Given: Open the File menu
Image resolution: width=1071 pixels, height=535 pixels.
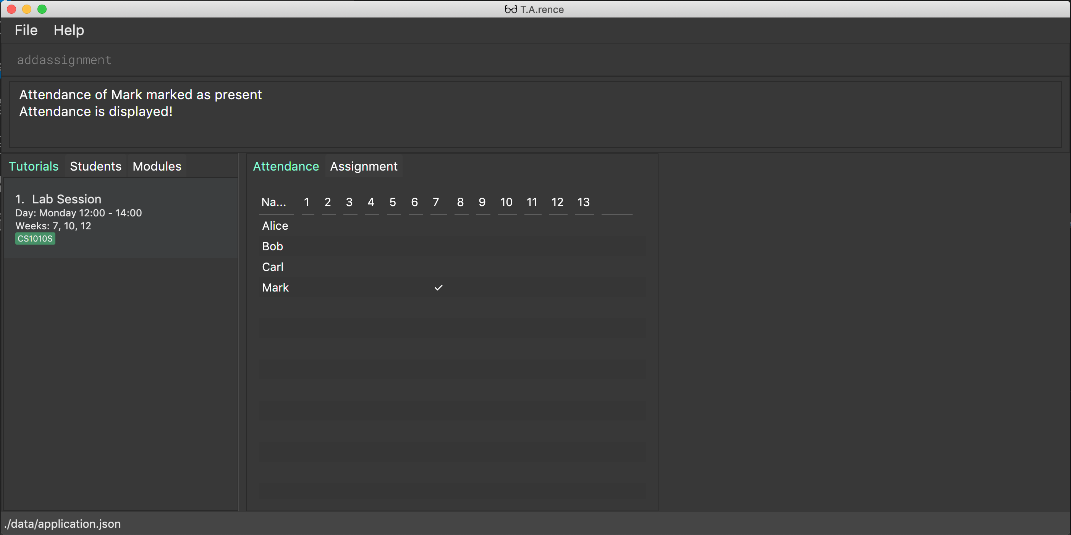Looking at the screenshot, I should pos(26,30).
